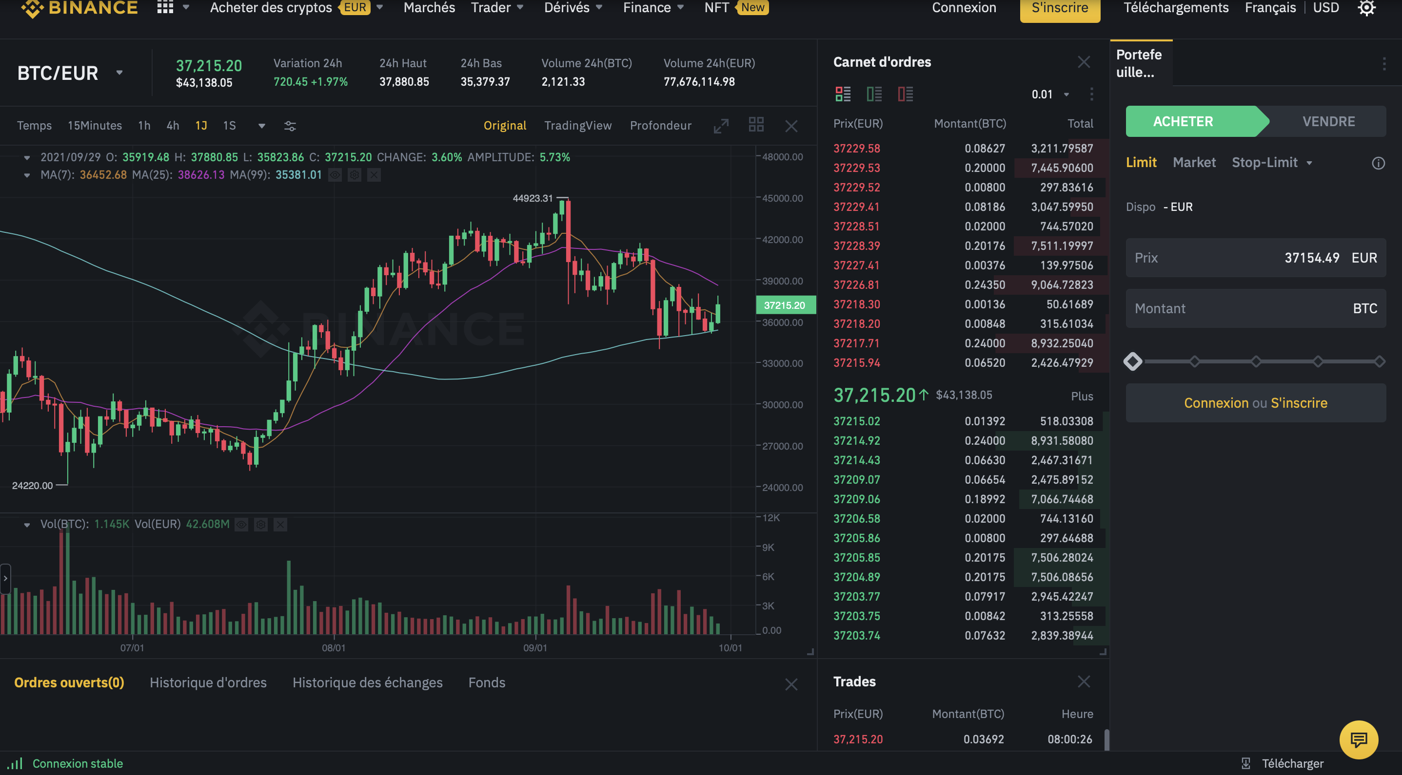This screenshot has height=775, width=1402.
Task: Remove the Volume indicator
Action: 280,525
